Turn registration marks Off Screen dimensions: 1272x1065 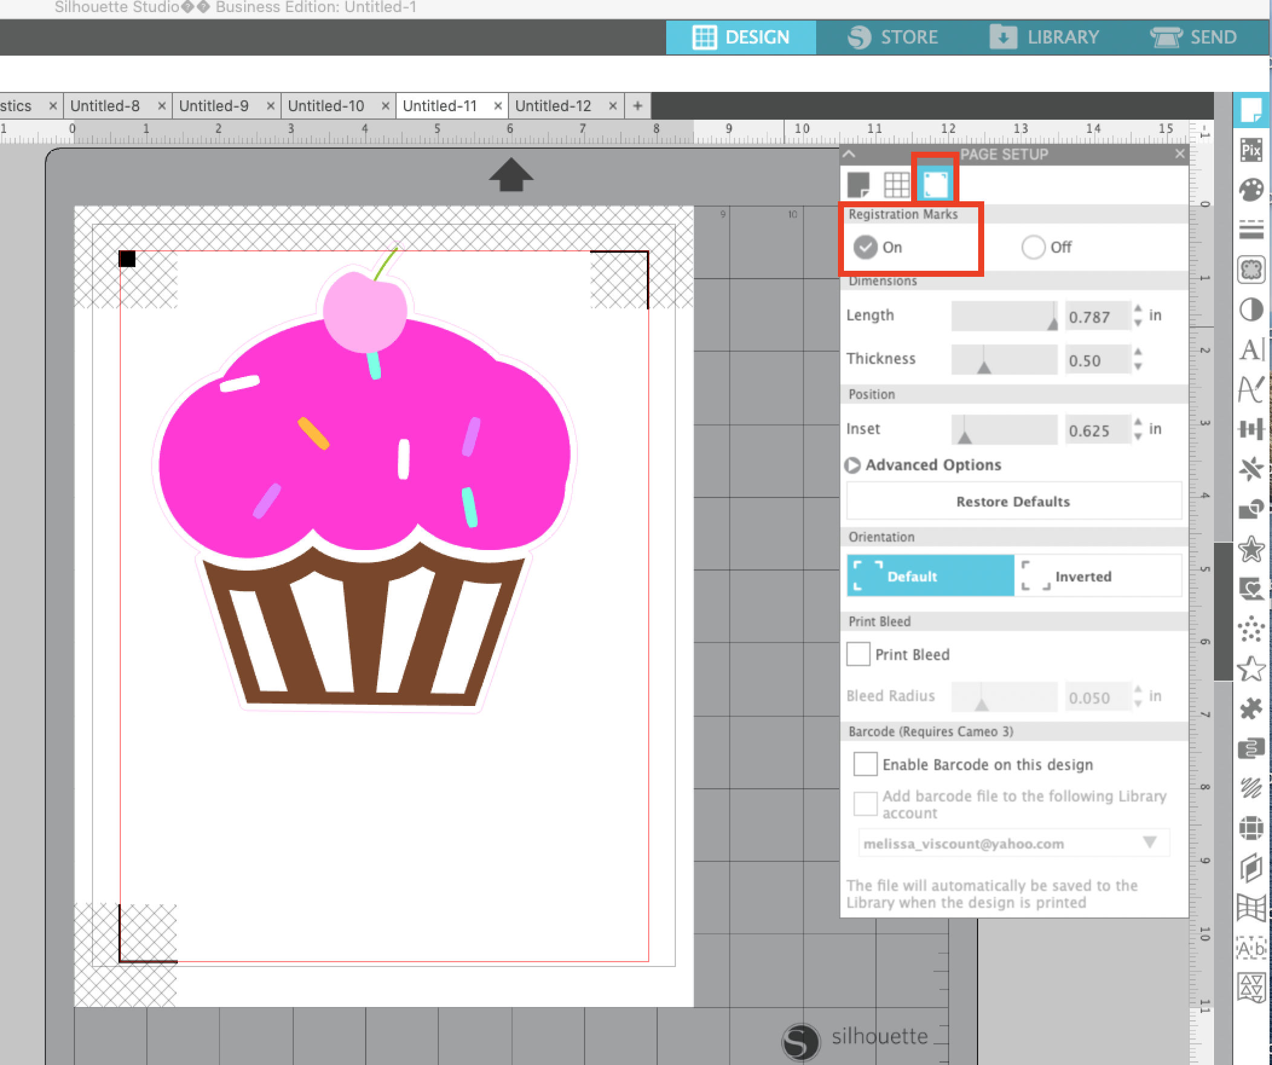coord(1033,247)
